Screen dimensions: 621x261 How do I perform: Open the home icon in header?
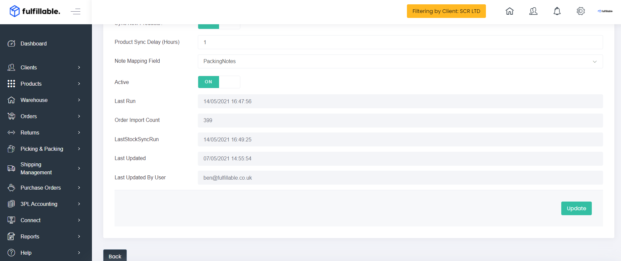tap(509, 11)
